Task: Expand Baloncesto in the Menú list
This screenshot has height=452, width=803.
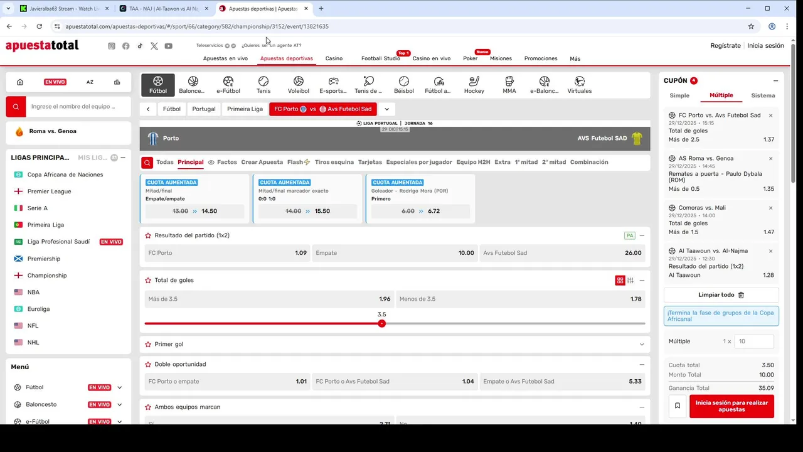Action: 119,405
